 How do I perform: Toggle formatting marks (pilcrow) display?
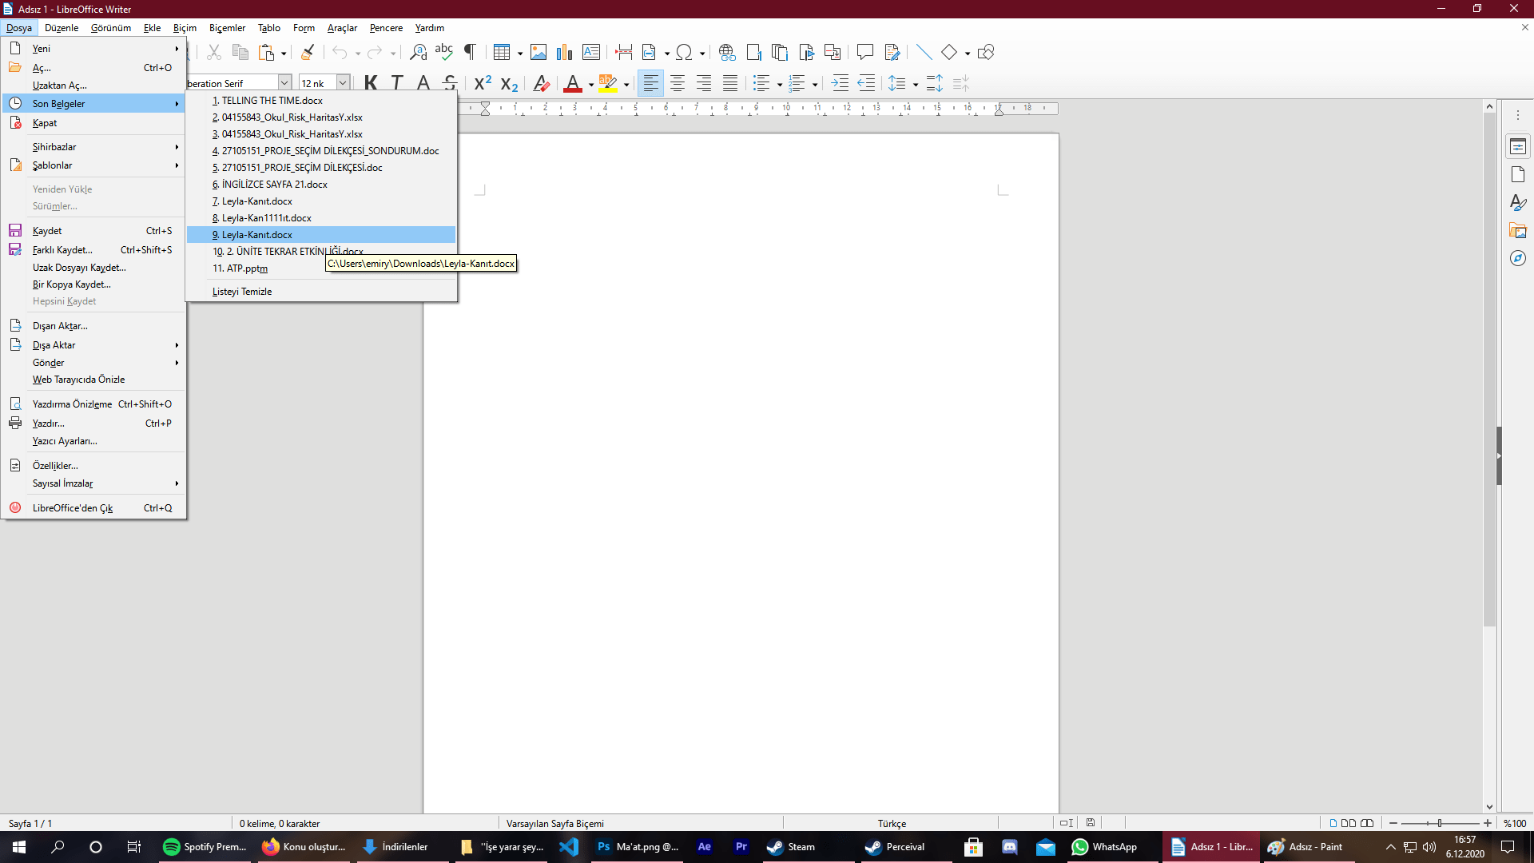tap(470, 53)
